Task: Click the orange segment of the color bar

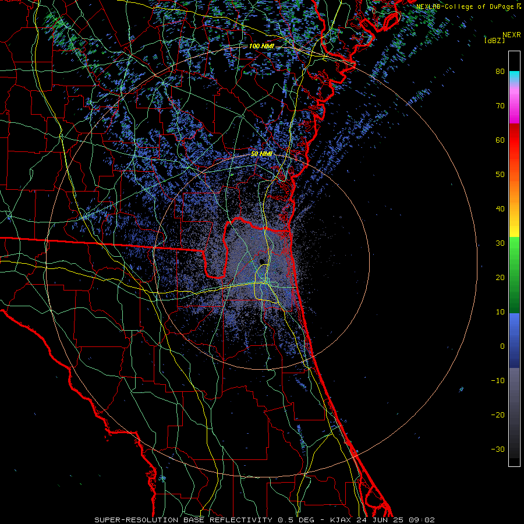Action: tap(514, 190)
